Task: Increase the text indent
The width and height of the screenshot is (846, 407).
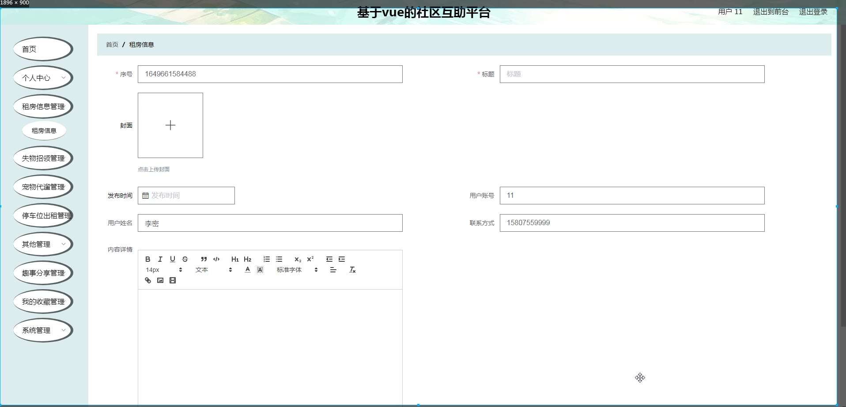Action: (341, 259)
